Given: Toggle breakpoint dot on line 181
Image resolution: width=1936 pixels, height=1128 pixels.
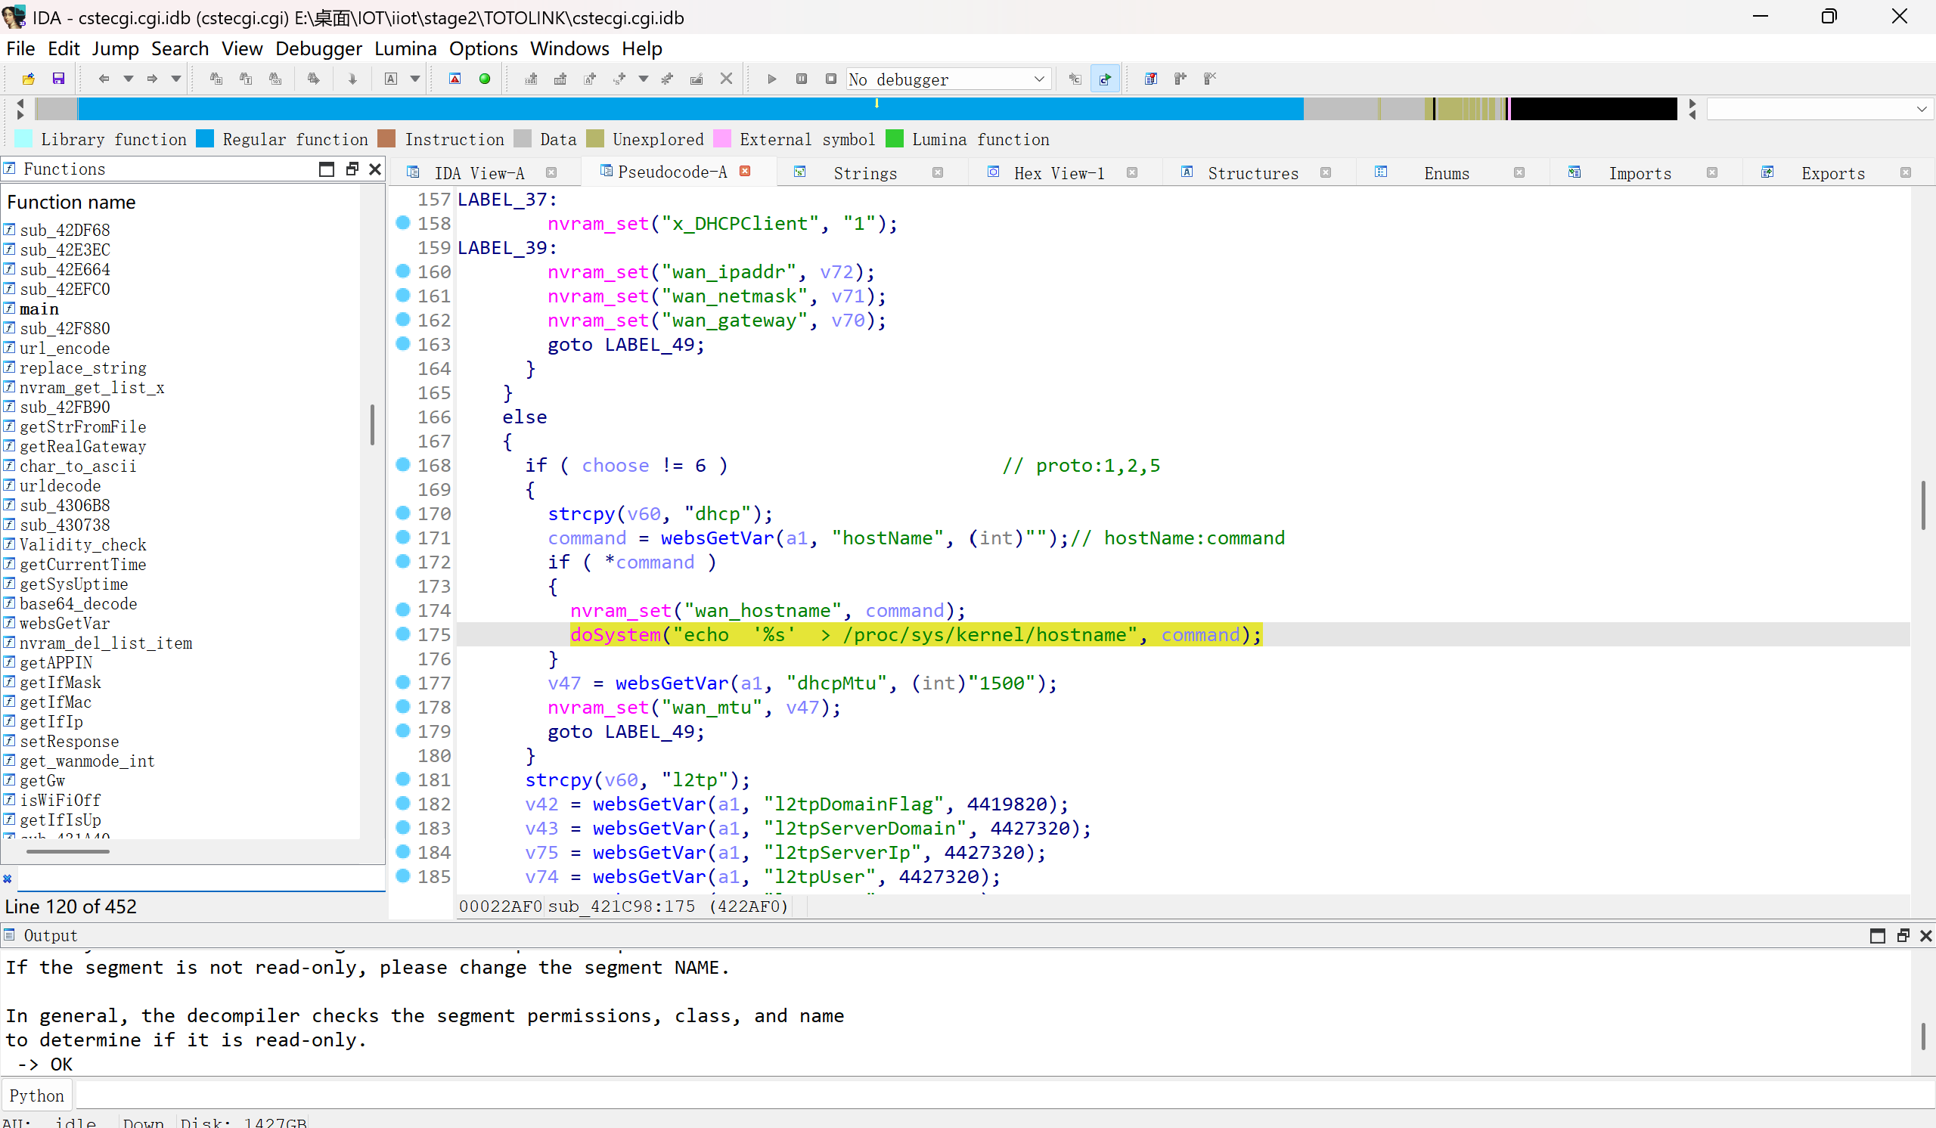Looking at the screenshot, I should 402,779.
